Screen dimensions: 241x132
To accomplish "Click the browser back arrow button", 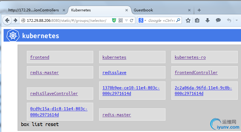I will pyautogui.click(x=7, y=20).
